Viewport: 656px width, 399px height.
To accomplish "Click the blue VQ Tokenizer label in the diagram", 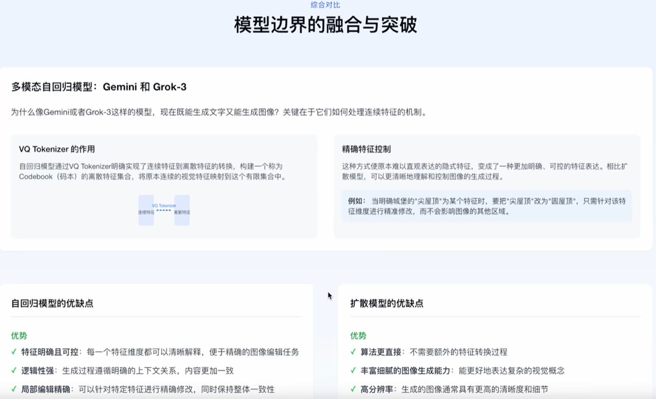I will 164,205.
